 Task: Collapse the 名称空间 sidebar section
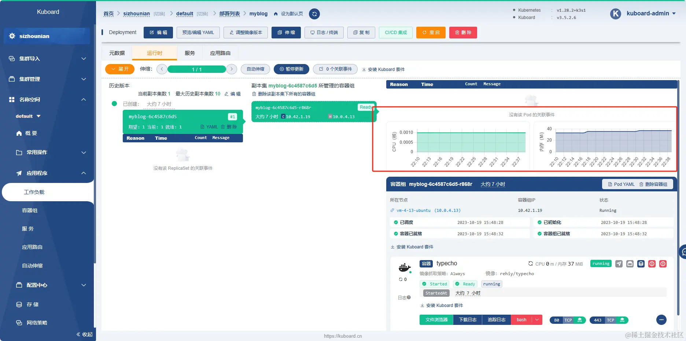point(84,100)
